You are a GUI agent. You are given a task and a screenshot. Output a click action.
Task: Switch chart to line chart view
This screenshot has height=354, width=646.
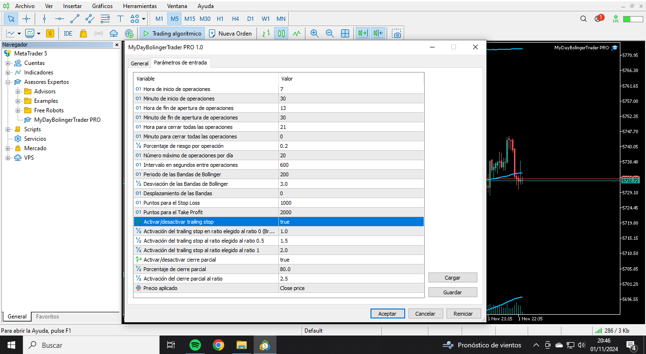297,34
